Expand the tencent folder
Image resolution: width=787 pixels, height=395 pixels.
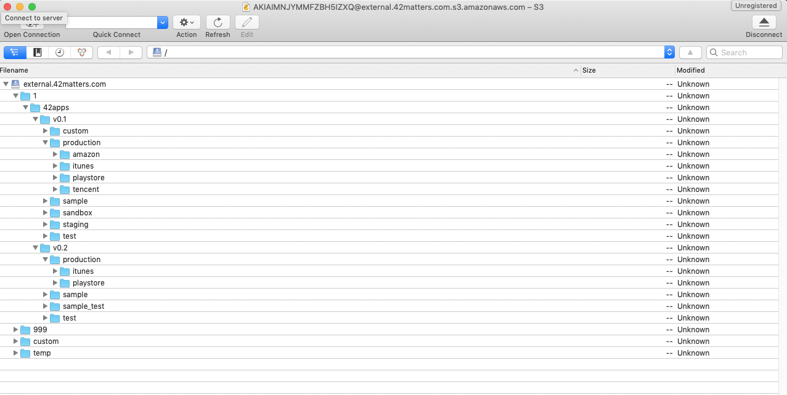[x=55, y=190]
